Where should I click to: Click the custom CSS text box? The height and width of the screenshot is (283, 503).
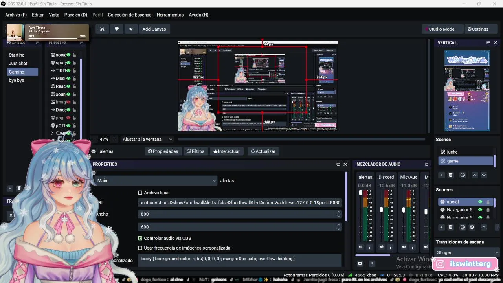tap(240, 260)
